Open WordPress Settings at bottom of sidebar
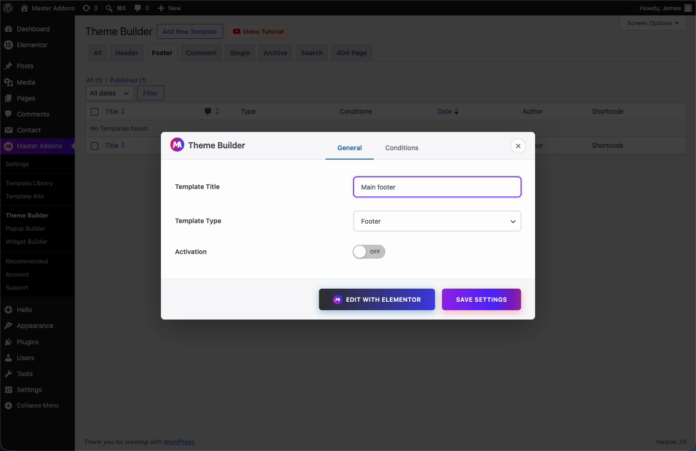 point(37,390)
